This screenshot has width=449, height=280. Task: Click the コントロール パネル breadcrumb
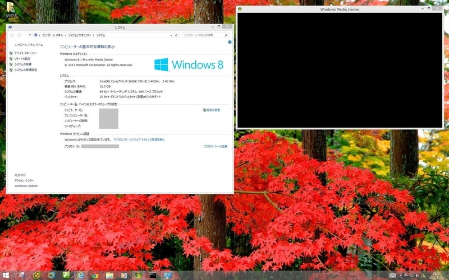point(52,35)
